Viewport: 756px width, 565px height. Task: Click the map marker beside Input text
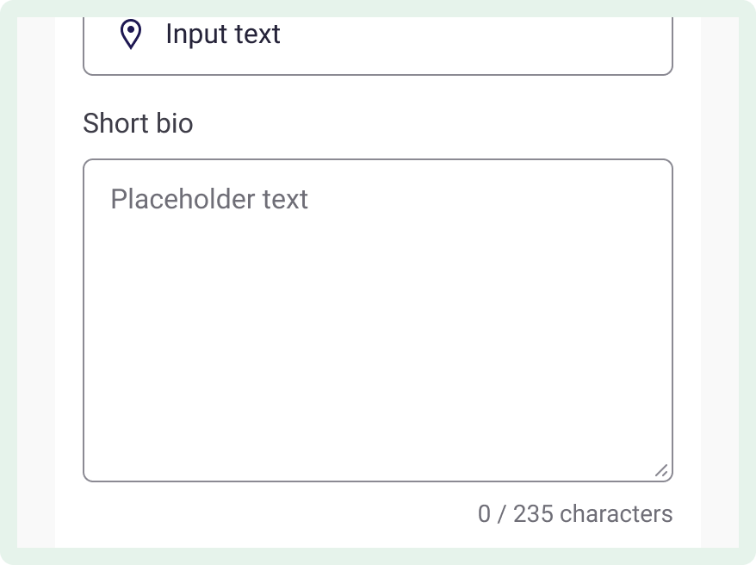point(131,34)
